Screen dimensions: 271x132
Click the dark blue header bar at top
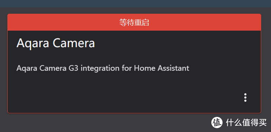tap(135, 4)
